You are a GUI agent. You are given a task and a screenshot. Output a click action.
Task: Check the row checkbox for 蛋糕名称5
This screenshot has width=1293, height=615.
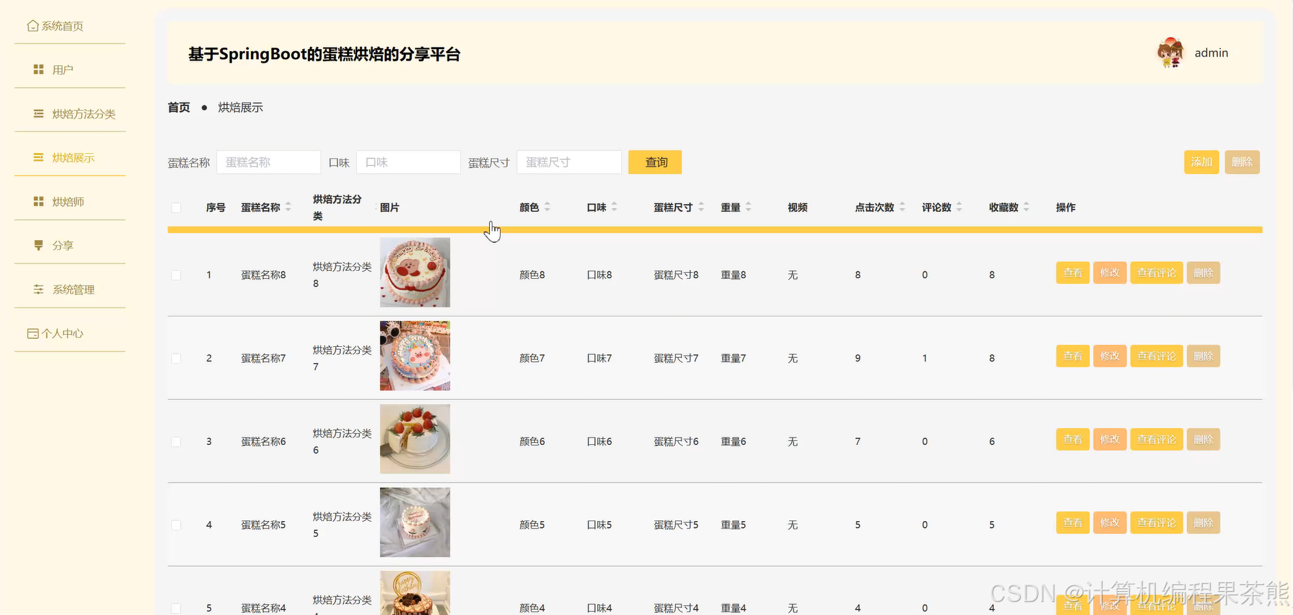tap(176, 525)
